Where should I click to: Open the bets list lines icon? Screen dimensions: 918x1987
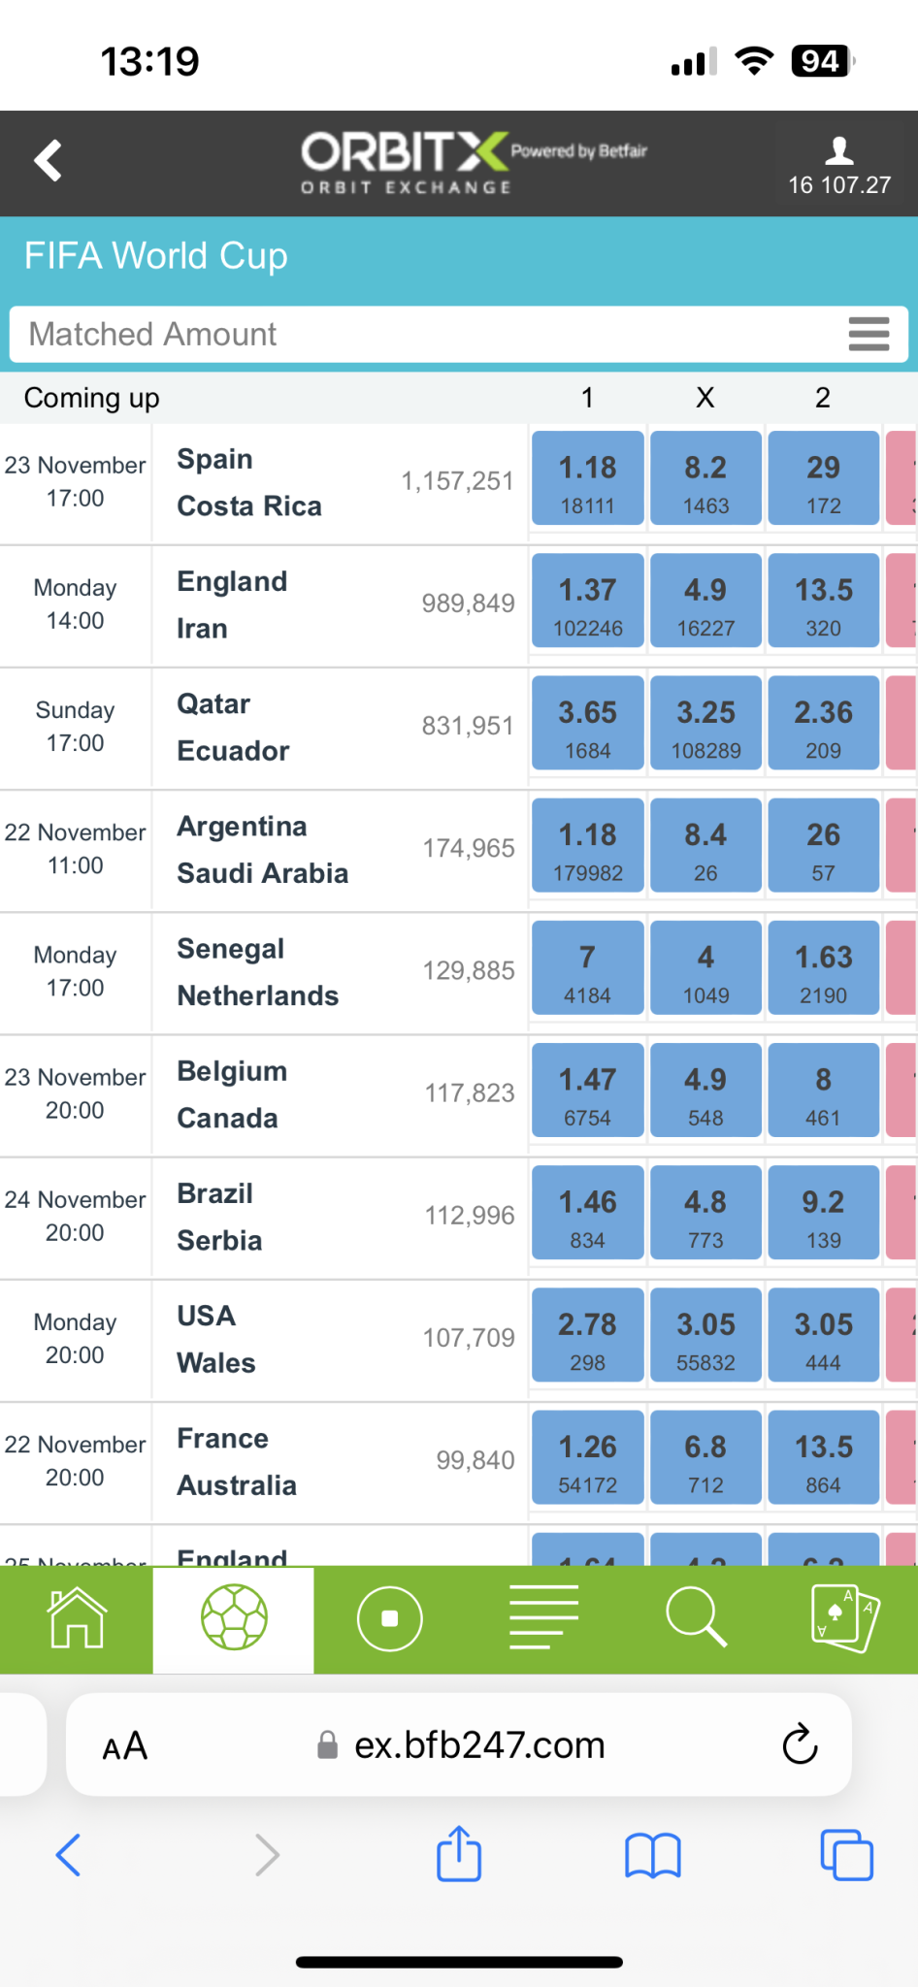543,1617
